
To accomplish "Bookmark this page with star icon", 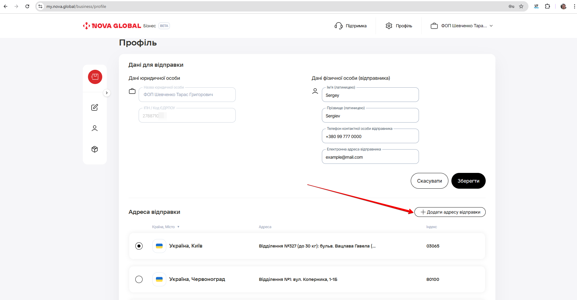I will pos(521,6).
